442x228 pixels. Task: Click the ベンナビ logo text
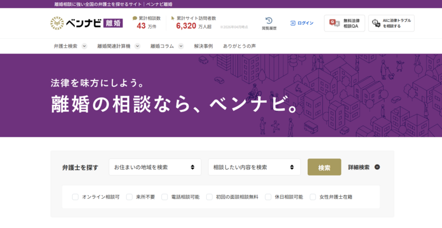[x=83, y=23]
